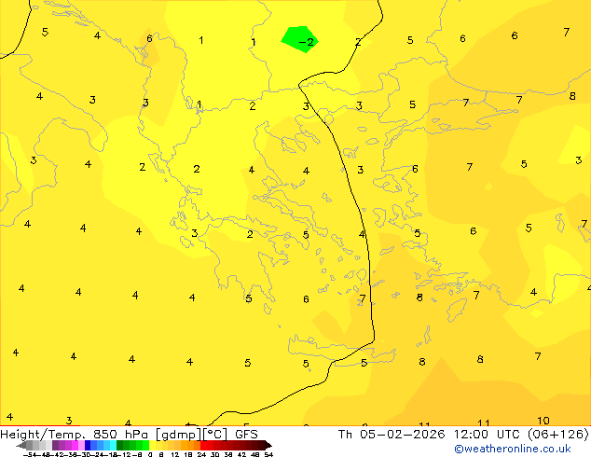The height and width of the screenshot is (457, 591).
Task: Click the '(06+126)' forecast run label
Action: tap(558, 435)
